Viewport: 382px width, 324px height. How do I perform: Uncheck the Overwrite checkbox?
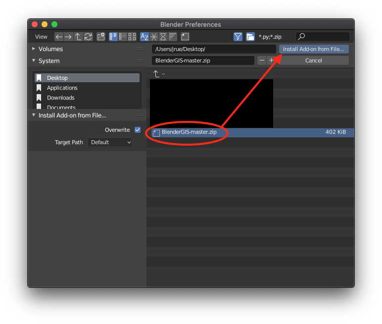(138, 130)
